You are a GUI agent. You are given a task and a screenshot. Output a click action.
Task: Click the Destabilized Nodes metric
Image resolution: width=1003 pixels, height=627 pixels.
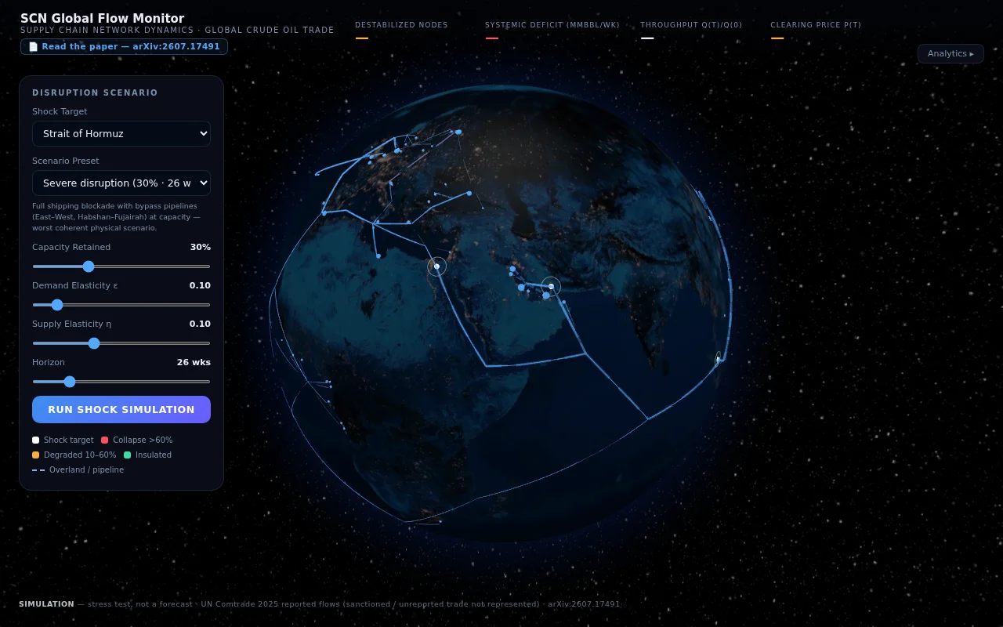pyautogui.click(x=401, y=30)
